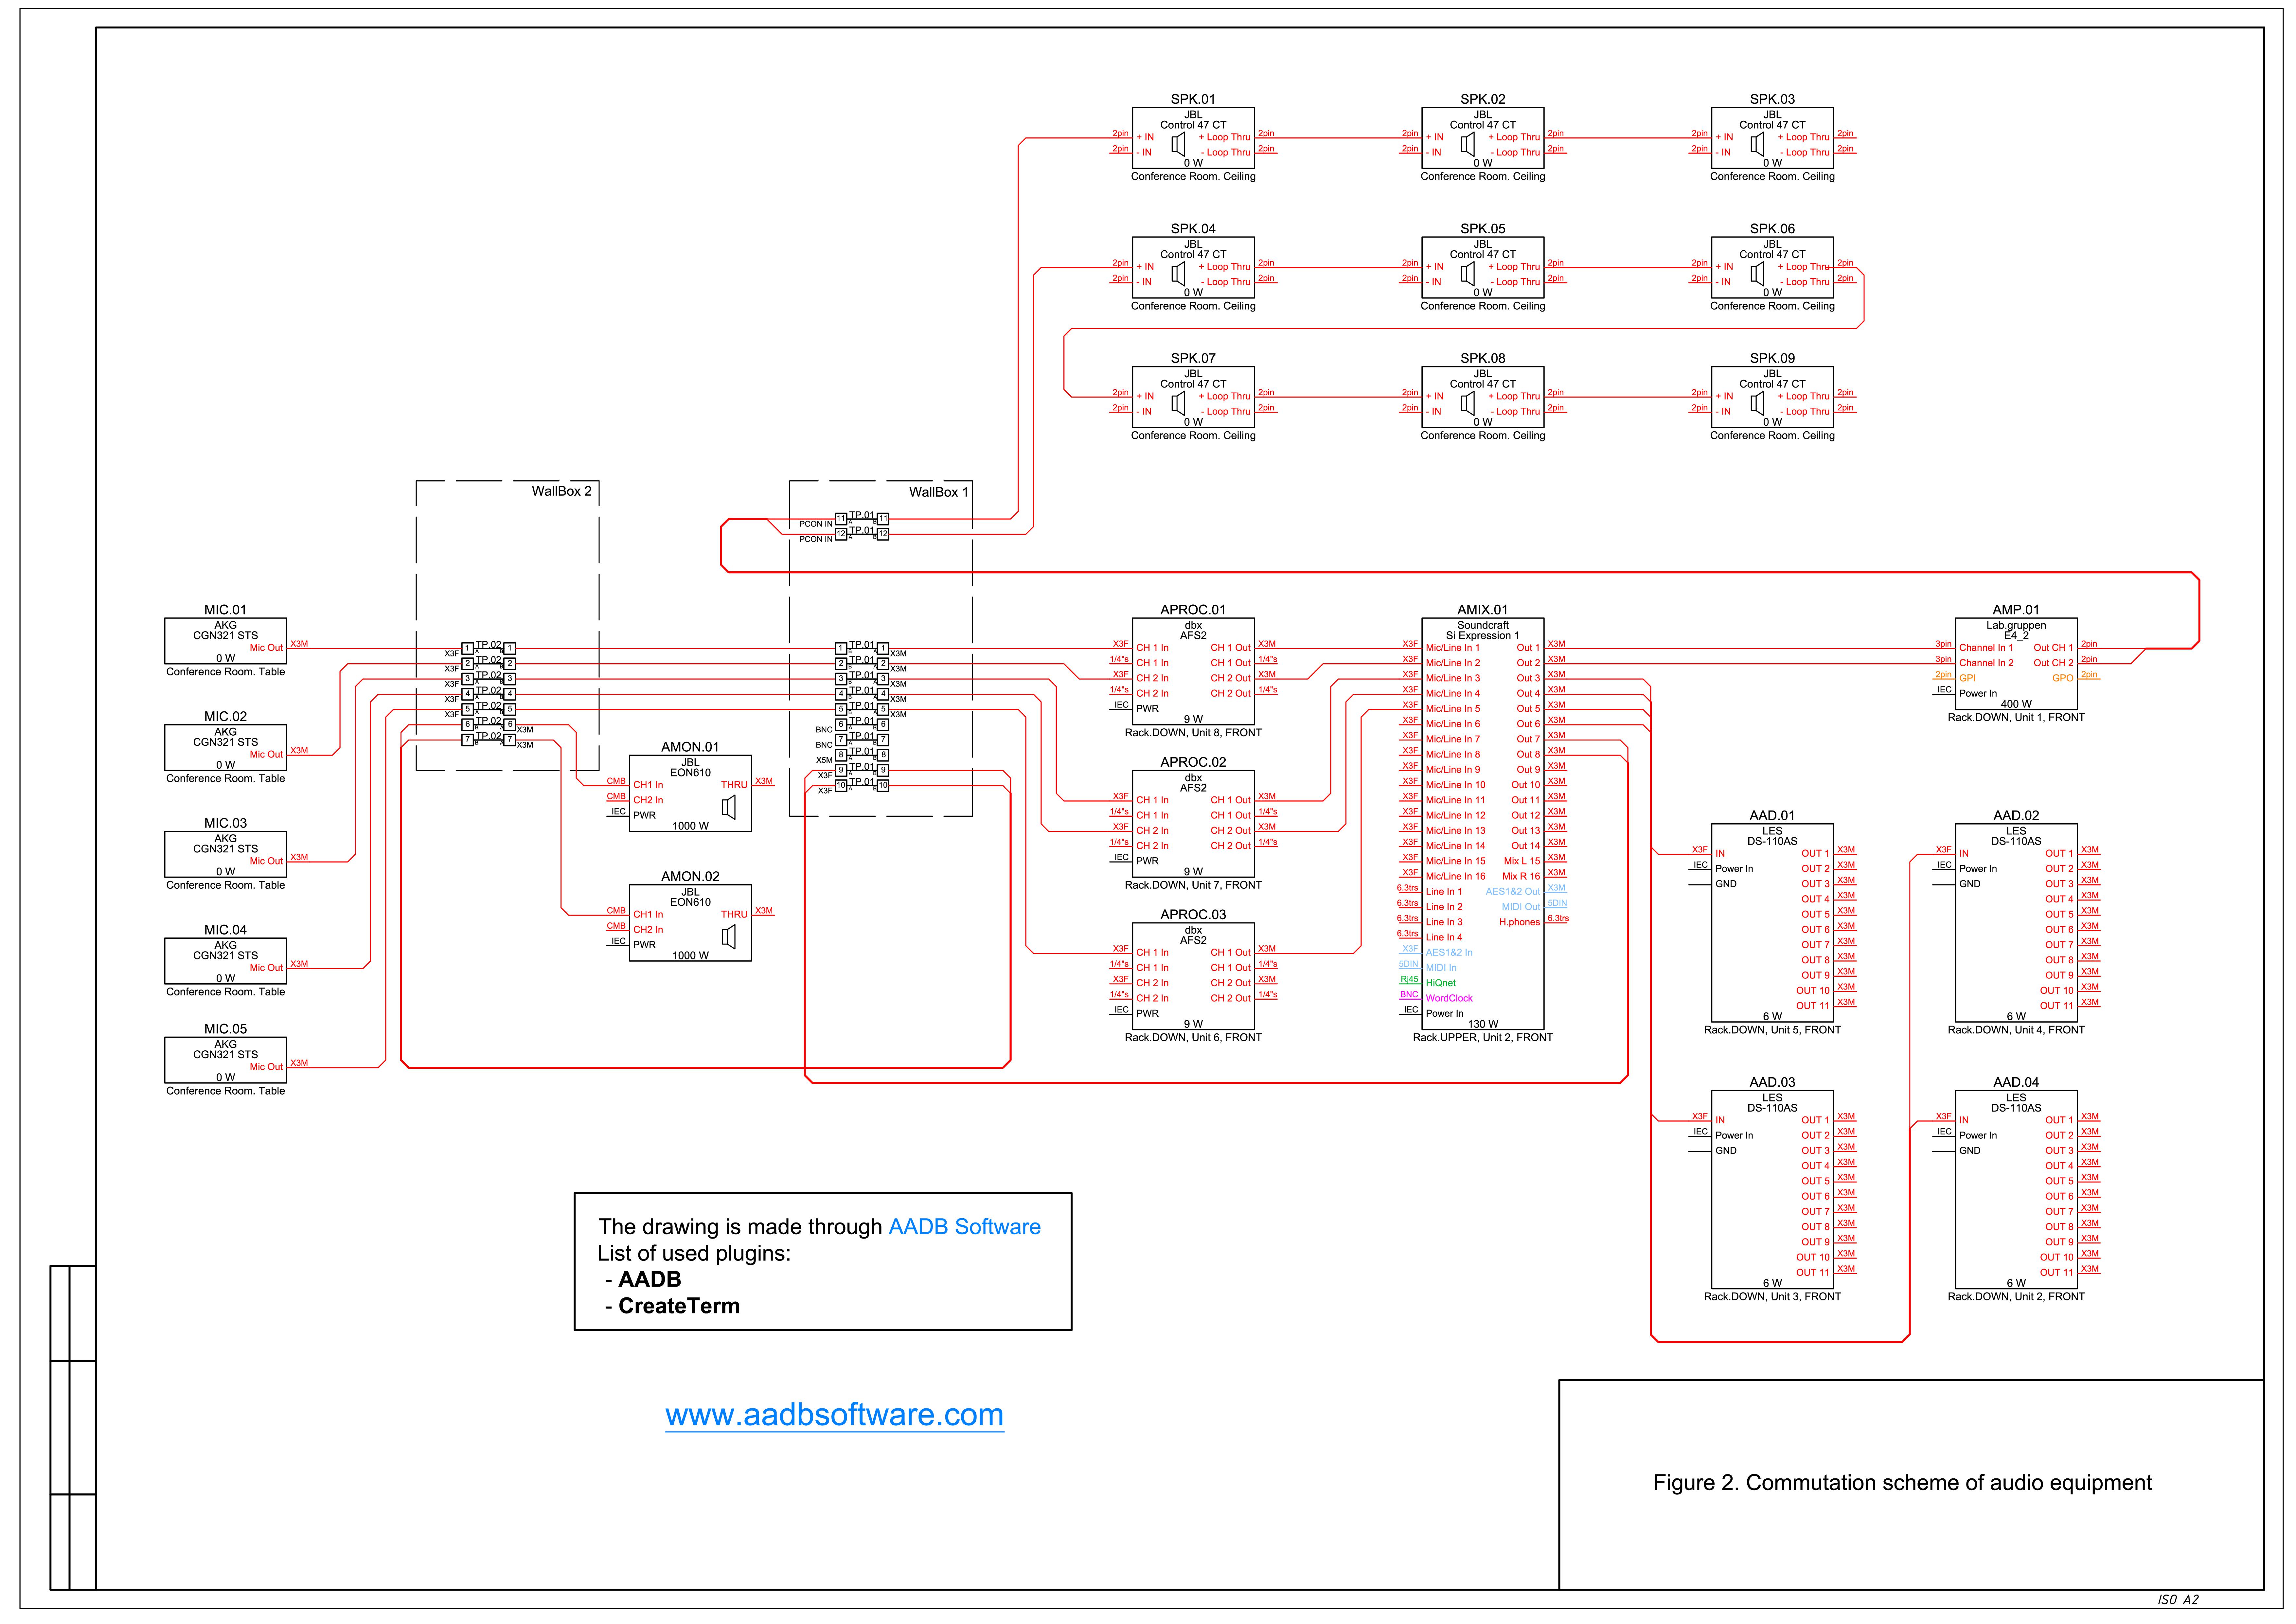Click the WallBox 1 label
This screenshot has width=2296, height=1624.
(938, 492)
